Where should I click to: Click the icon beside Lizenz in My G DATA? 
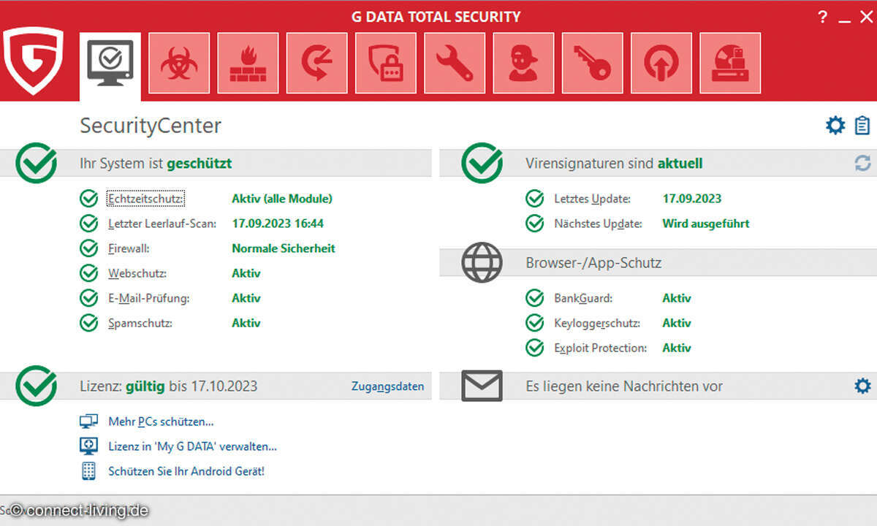click(x=88, y=446)
